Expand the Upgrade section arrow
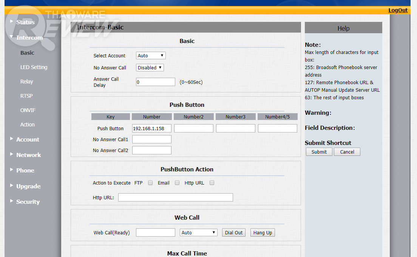 tap(11, 186)
